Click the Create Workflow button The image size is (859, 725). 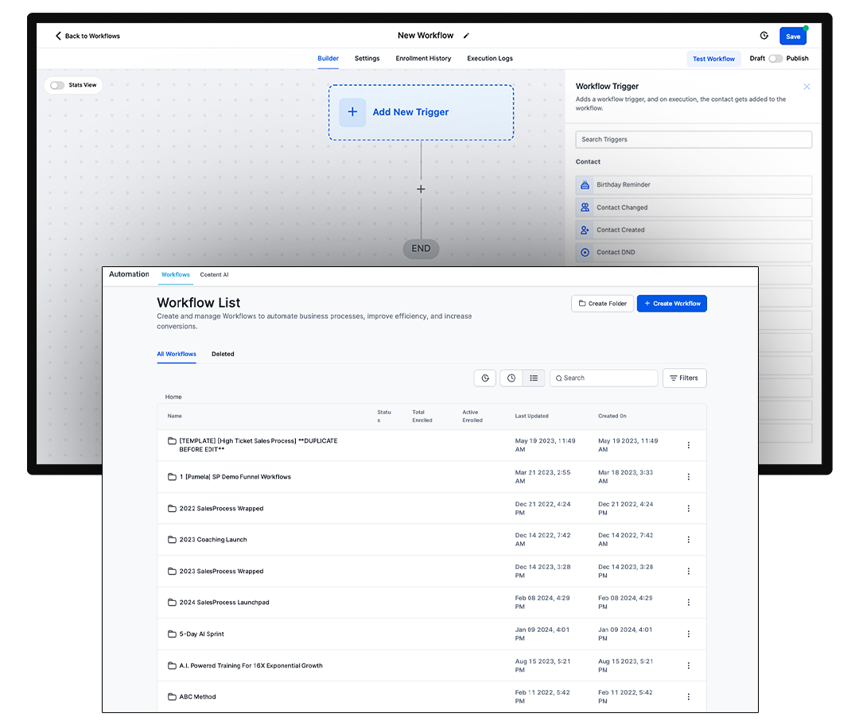point(671,304)
